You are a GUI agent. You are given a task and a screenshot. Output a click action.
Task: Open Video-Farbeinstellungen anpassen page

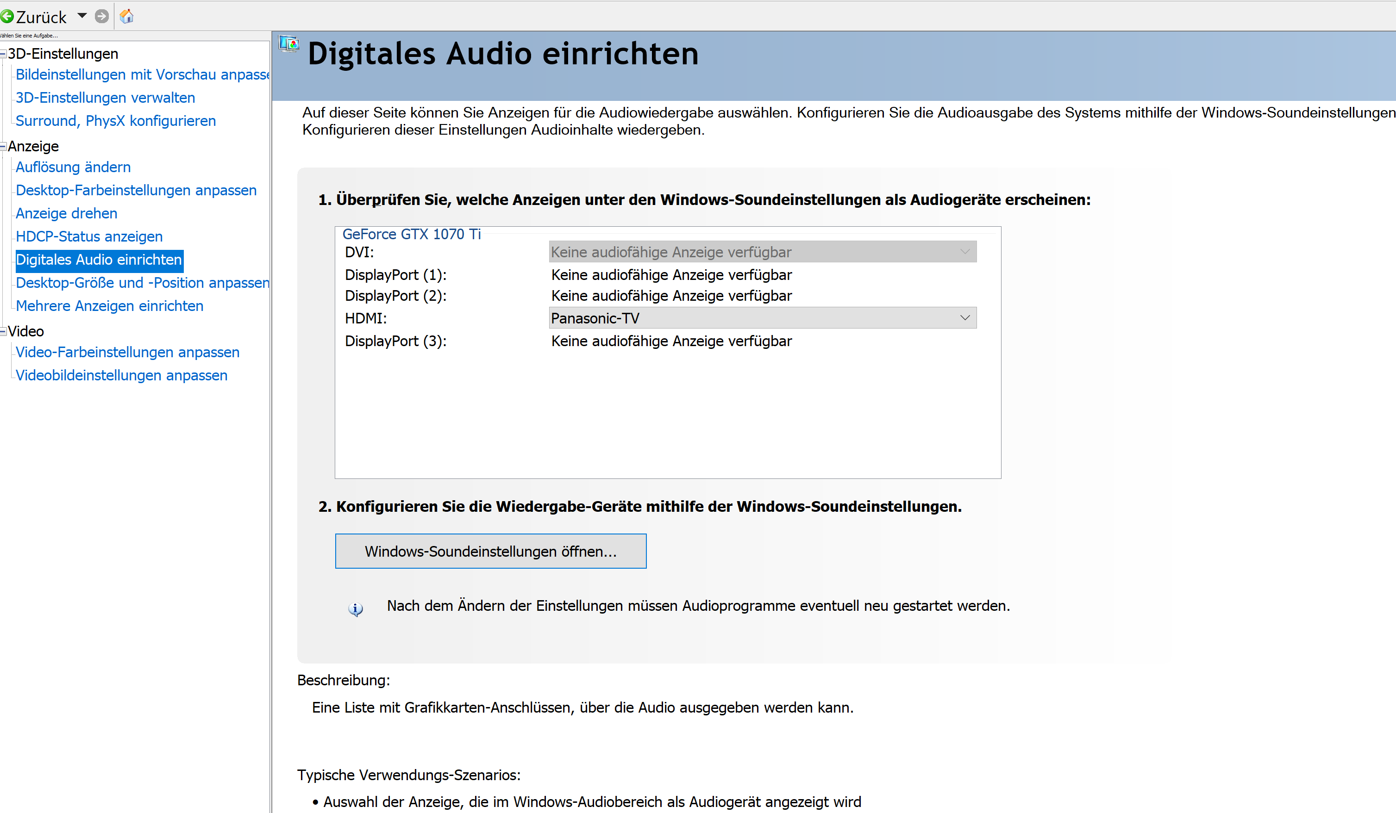pos(127,353)
